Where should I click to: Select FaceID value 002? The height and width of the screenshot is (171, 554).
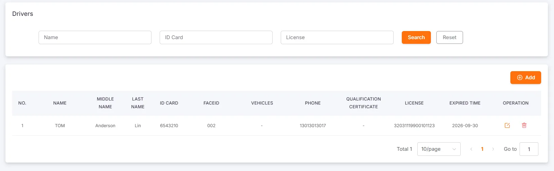click(211, 125)
